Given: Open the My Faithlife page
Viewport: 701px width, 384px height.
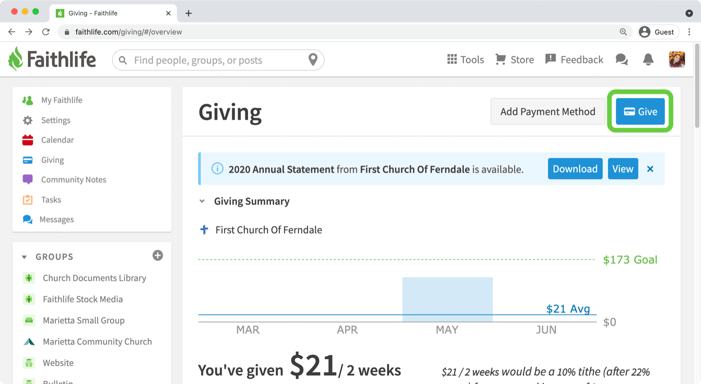Looking at the screenshot, I should 62,100.
